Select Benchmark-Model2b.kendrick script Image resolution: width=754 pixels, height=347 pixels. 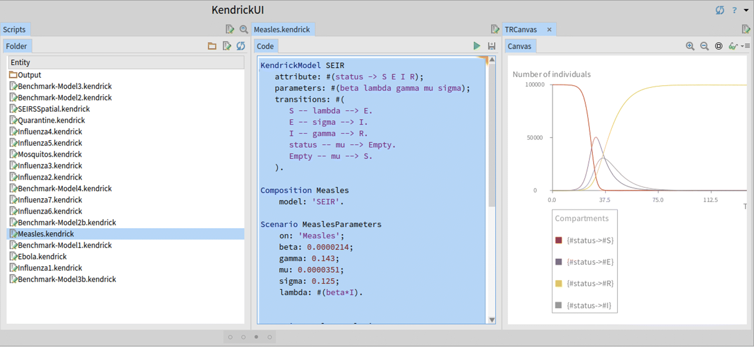point(63,223)
